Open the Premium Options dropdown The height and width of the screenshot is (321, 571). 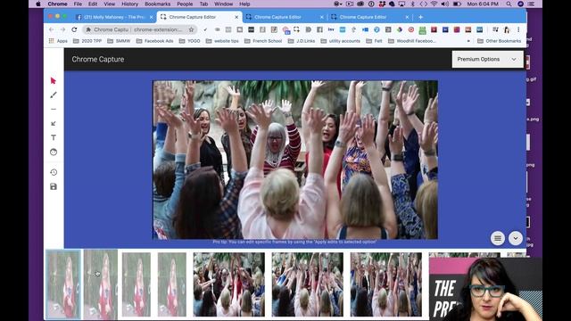click(487, 59)
